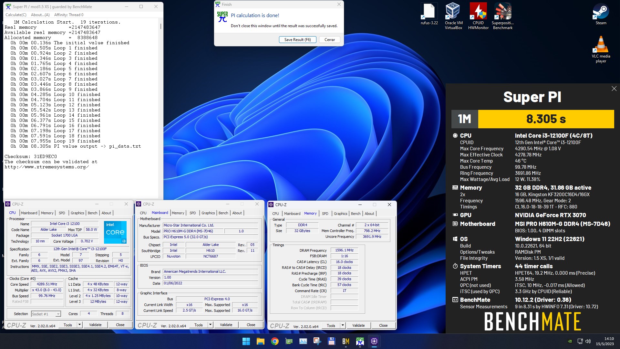Open Graphics tab in CPU-Z Memory window

click(341, 214)
